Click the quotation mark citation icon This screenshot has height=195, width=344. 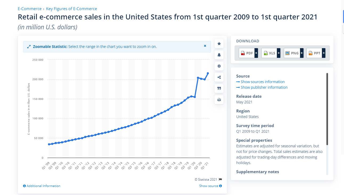coord(219,88)
